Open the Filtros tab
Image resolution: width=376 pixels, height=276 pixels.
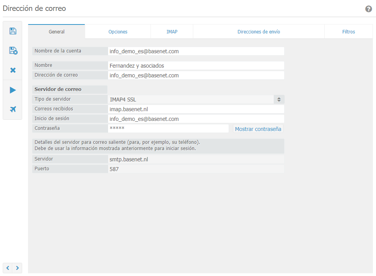tap(348, 32)
